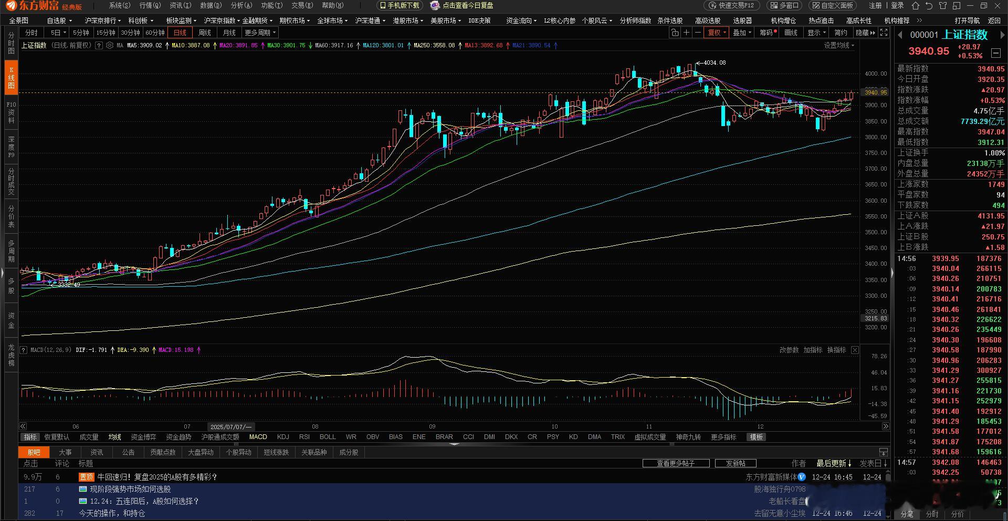Select the KDJ indicator tab
The image size is (1008, 521).
[x=283, y=437]
